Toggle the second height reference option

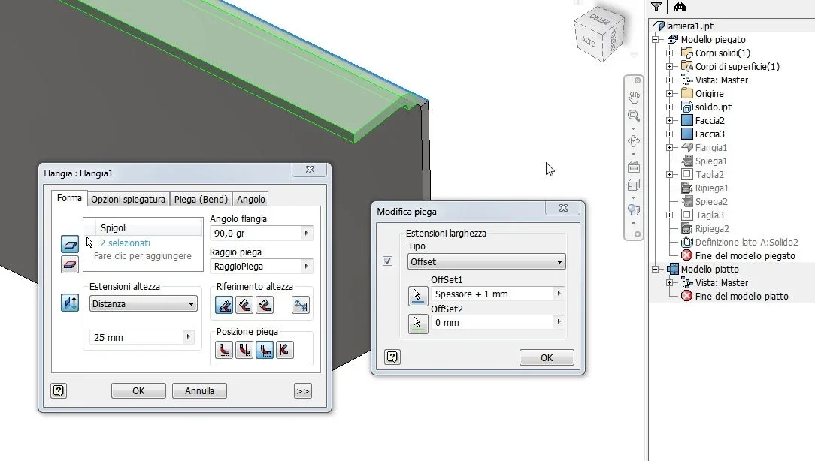[x=244, y=306]
